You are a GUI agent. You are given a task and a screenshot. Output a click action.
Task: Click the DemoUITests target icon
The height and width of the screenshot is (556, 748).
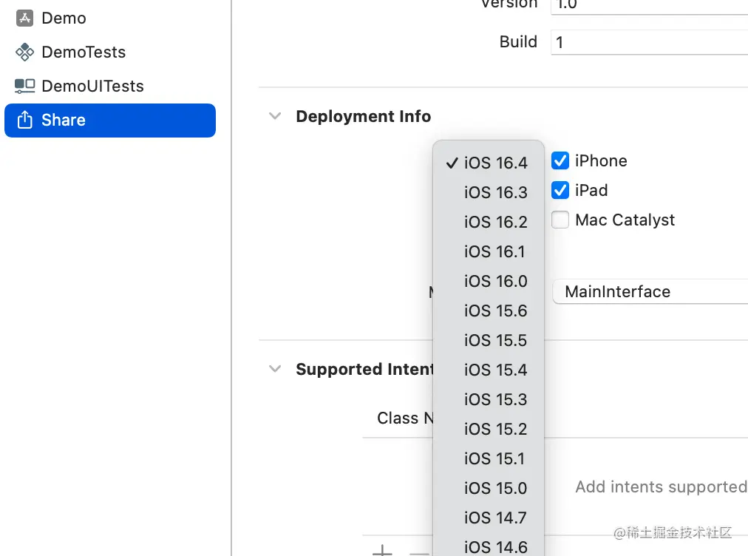(x=25, y=87)
